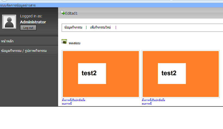223x129 pixels.
Task: Click the album icon beside ทดสอบ
Action: 64,42
